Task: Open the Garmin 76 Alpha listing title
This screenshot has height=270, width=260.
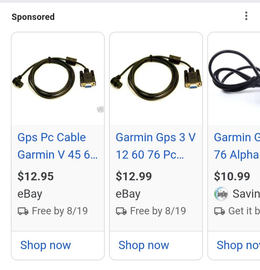Action: (x=237, y=146)
